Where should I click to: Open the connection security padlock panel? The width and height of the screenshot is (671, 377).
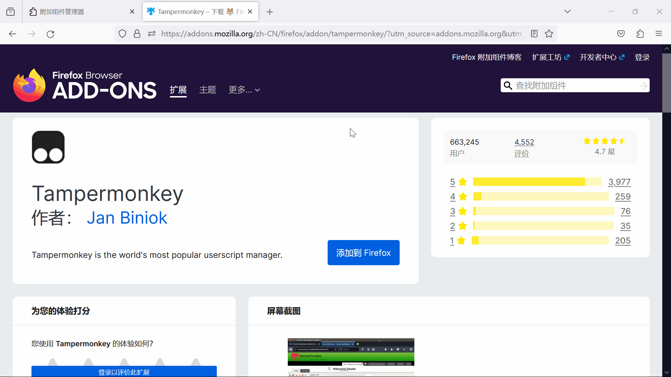click(x=137, y=34)
